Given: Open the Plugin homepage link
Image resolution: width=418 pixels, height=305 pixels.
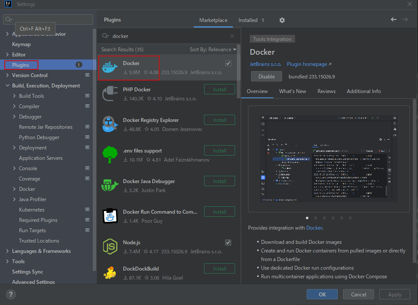Looking at the screenshot, I should click(309, 64).
